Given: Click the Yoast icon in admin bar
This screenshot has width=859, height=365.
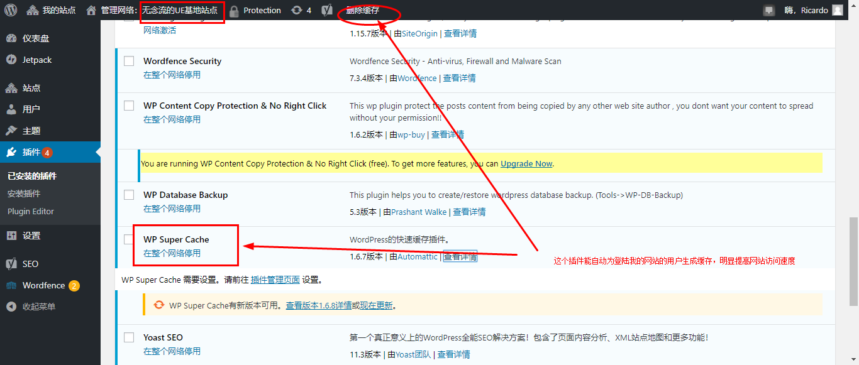Looking at the screenshot, I should pos(326,10).
